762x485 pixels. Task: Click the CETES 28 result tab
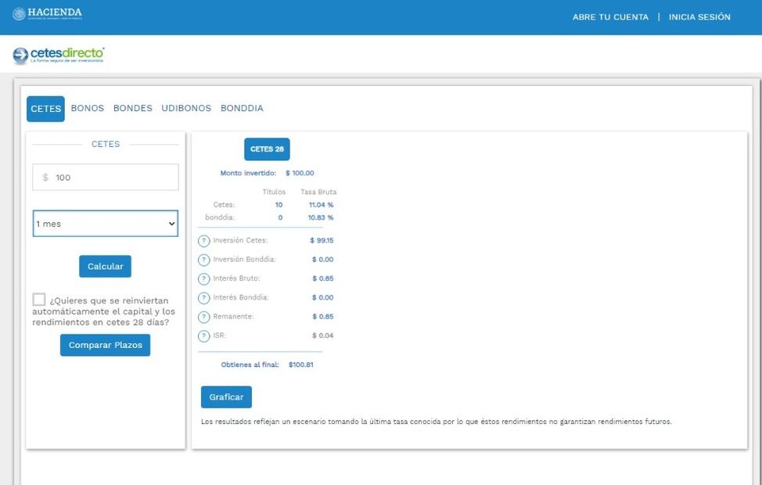coord(267,149)
